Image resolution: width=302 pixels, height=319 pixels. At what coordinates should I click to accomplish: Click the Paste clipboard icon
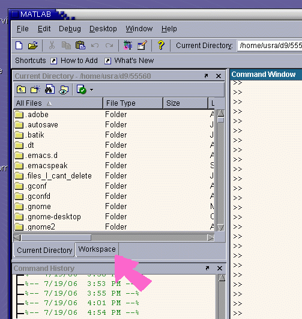pos(80,45)
